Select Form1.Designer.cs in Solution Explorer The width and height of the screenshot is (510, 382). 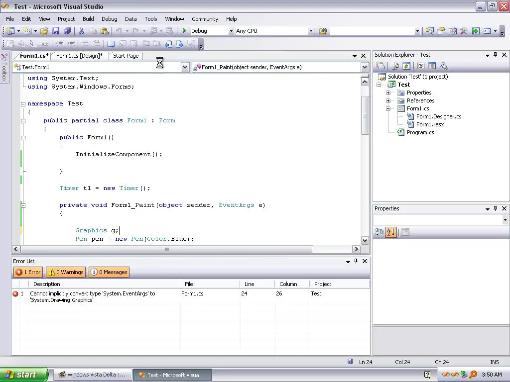438,116
